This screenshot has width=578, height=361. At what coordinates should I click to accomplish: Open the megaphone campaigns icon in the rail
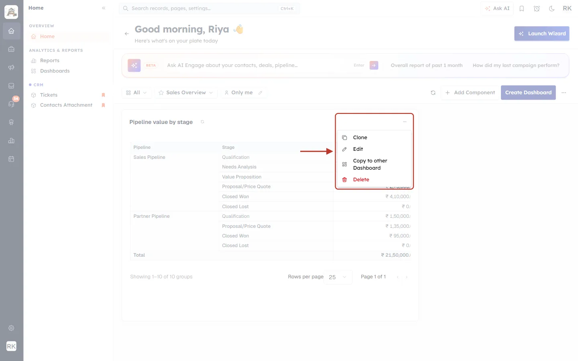11,67
